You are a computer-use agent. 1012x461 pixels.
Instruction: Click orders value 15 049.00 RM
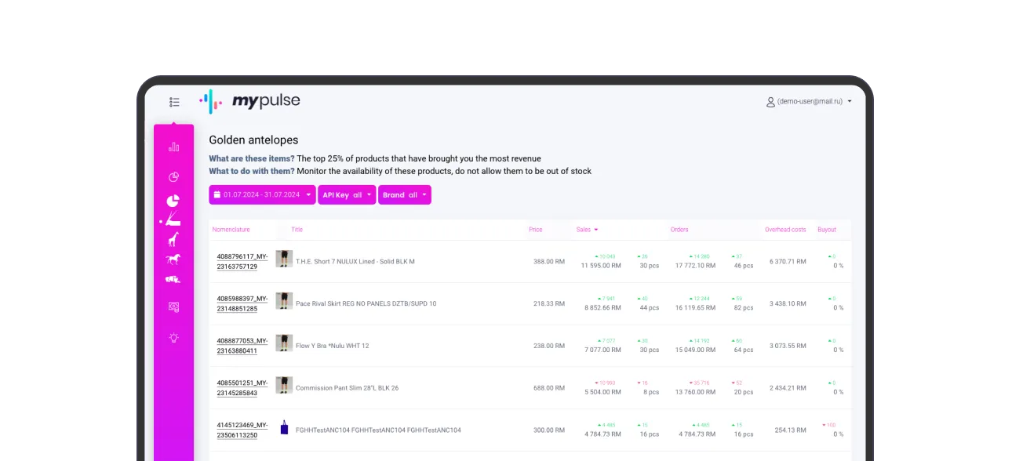coord(695,350)
